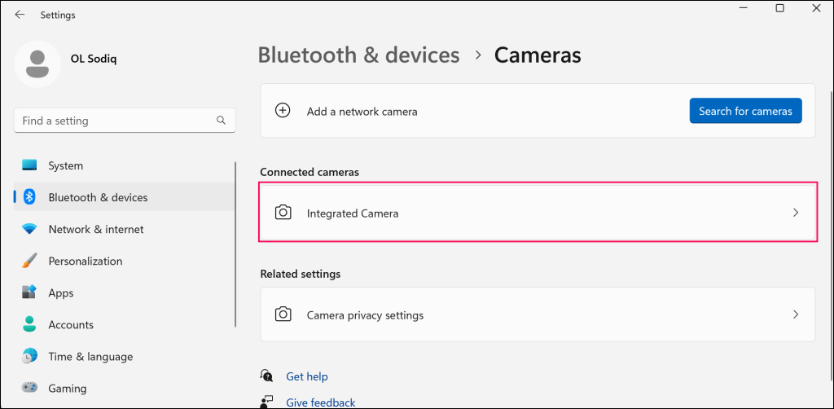Click the System monitor icon

[29, 165]
